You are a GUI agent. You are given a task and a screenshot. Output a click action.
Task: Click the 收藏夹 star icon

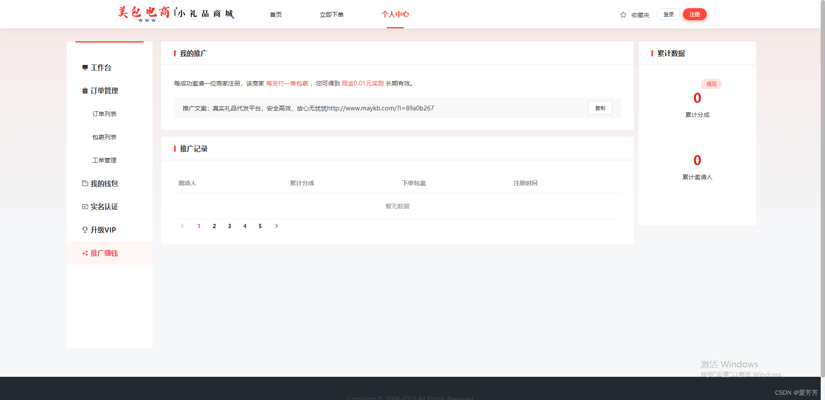(623, 15)
